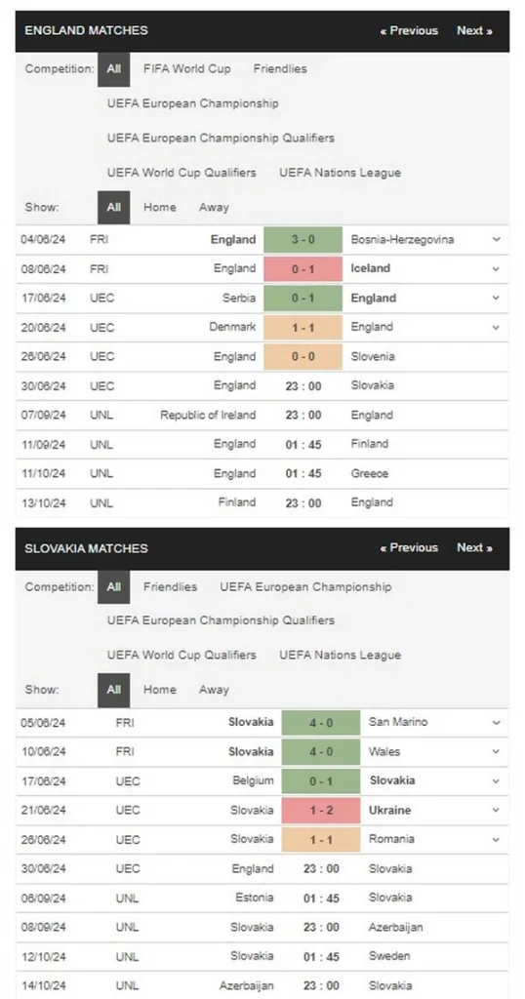Expand Denmark vs England match chevron
The image size is (525, 999).
(x=497, y=328)
